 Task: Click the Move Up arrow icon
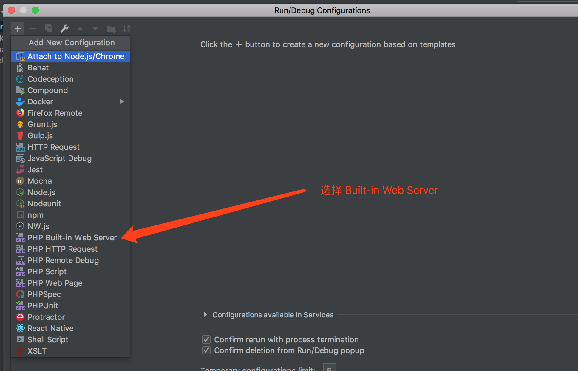coord(80,29)
